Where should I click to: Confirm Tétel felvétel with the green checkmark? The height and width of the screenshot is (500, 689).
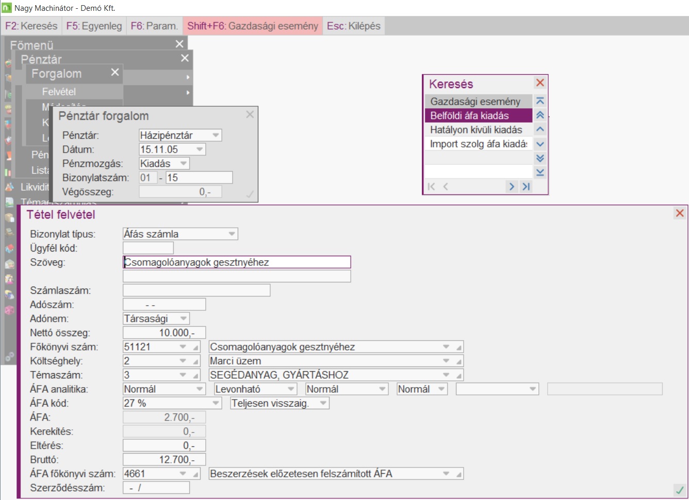pos(680,490)
